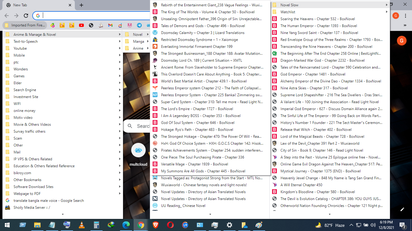412x231 pixels.
Task: Click scroll-down arrow under Novel Slow list
Action: click(x=330, y=214)
